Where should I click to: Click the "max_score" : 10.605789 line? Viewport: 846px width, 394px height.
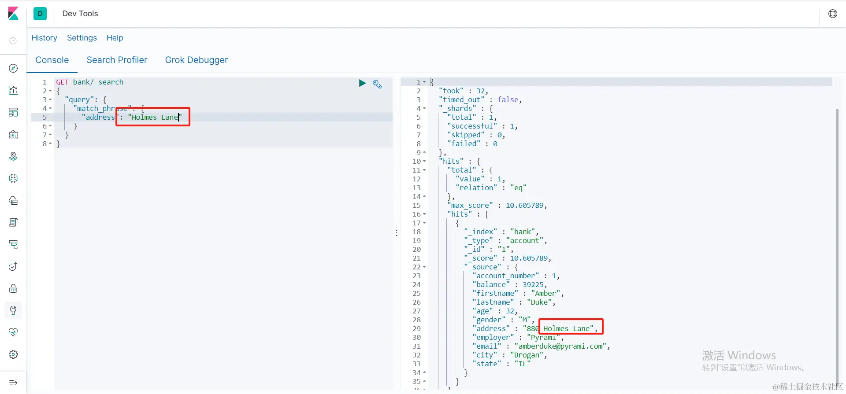point(497,206)
